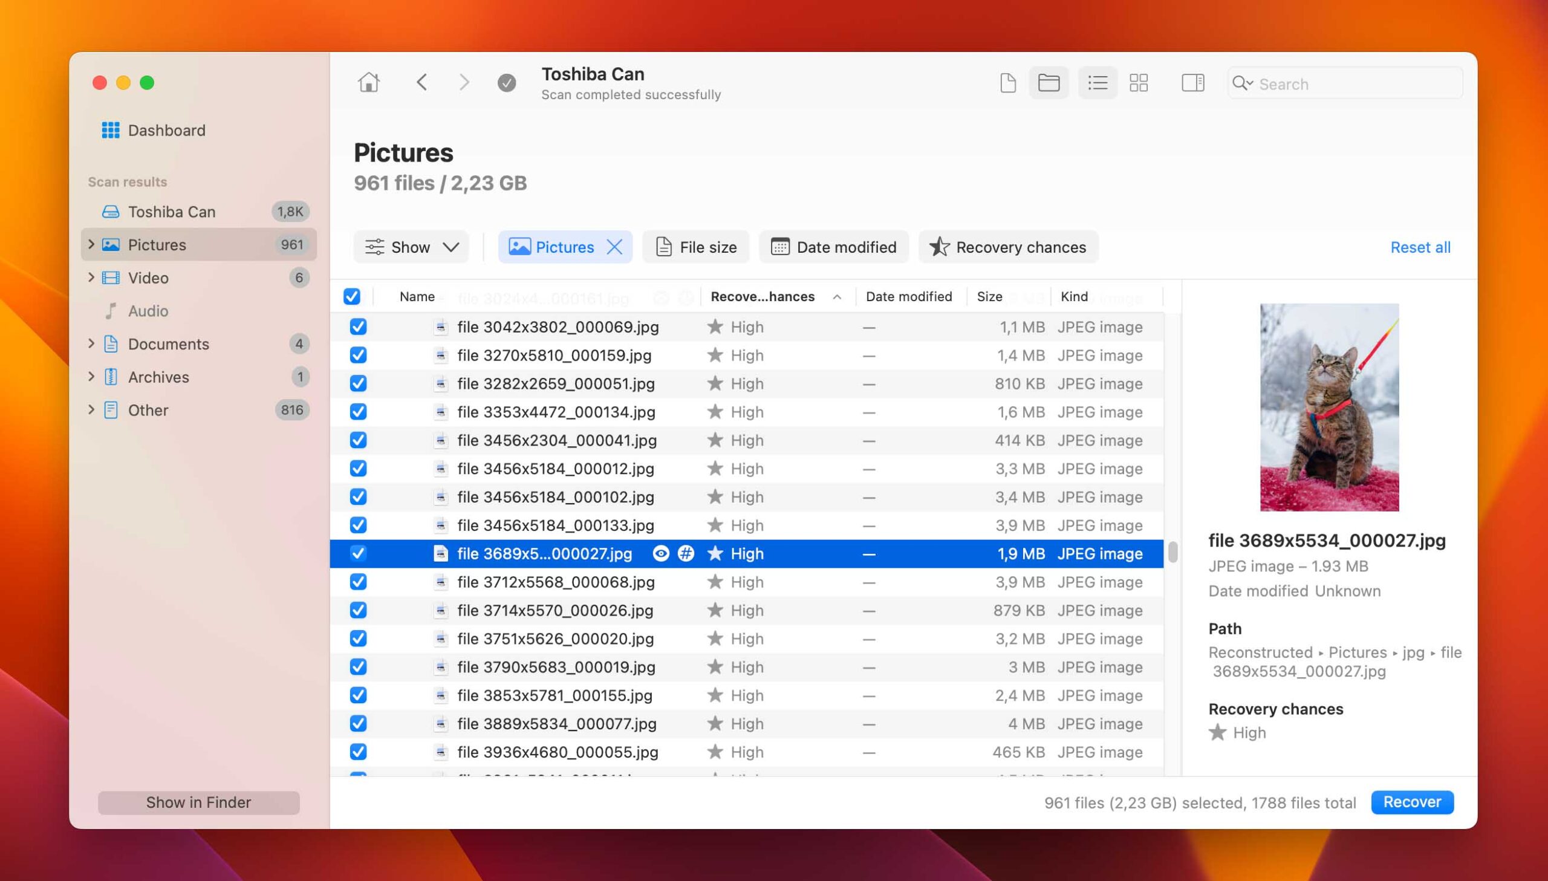Sort by Date modified column header

pyautogui.click(x=909, y=296)
